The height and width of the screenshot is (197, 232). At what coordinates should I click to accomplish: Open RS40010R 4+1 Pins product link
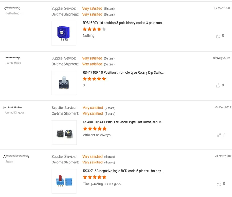[x=123, y=122]
